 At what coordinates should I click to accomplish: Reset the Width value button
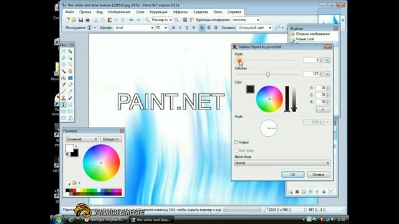pos(327,60)
